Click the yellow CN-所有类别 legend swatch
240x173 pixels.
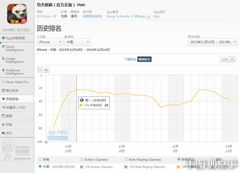click(x=178, y=167)
